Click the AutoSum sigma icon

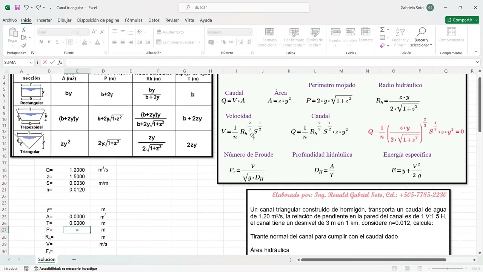[382, 30]
